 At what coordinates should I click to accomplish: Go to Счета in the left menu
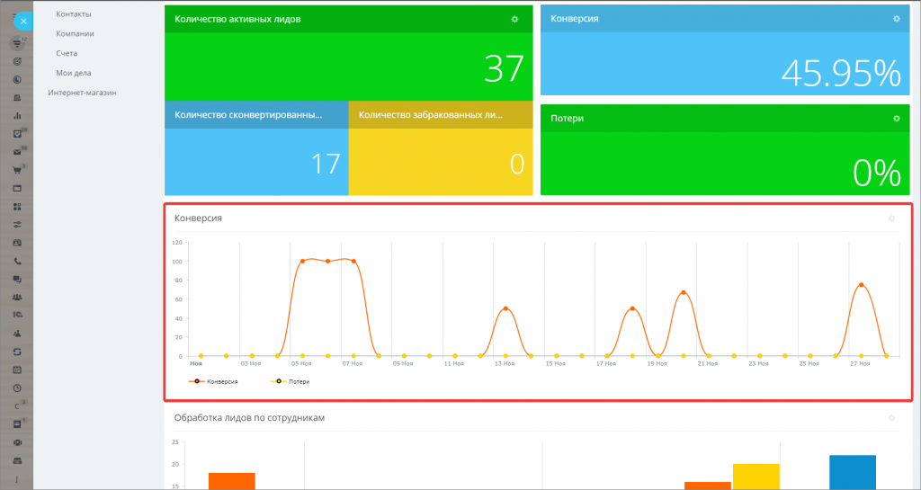tap(67, 53)
